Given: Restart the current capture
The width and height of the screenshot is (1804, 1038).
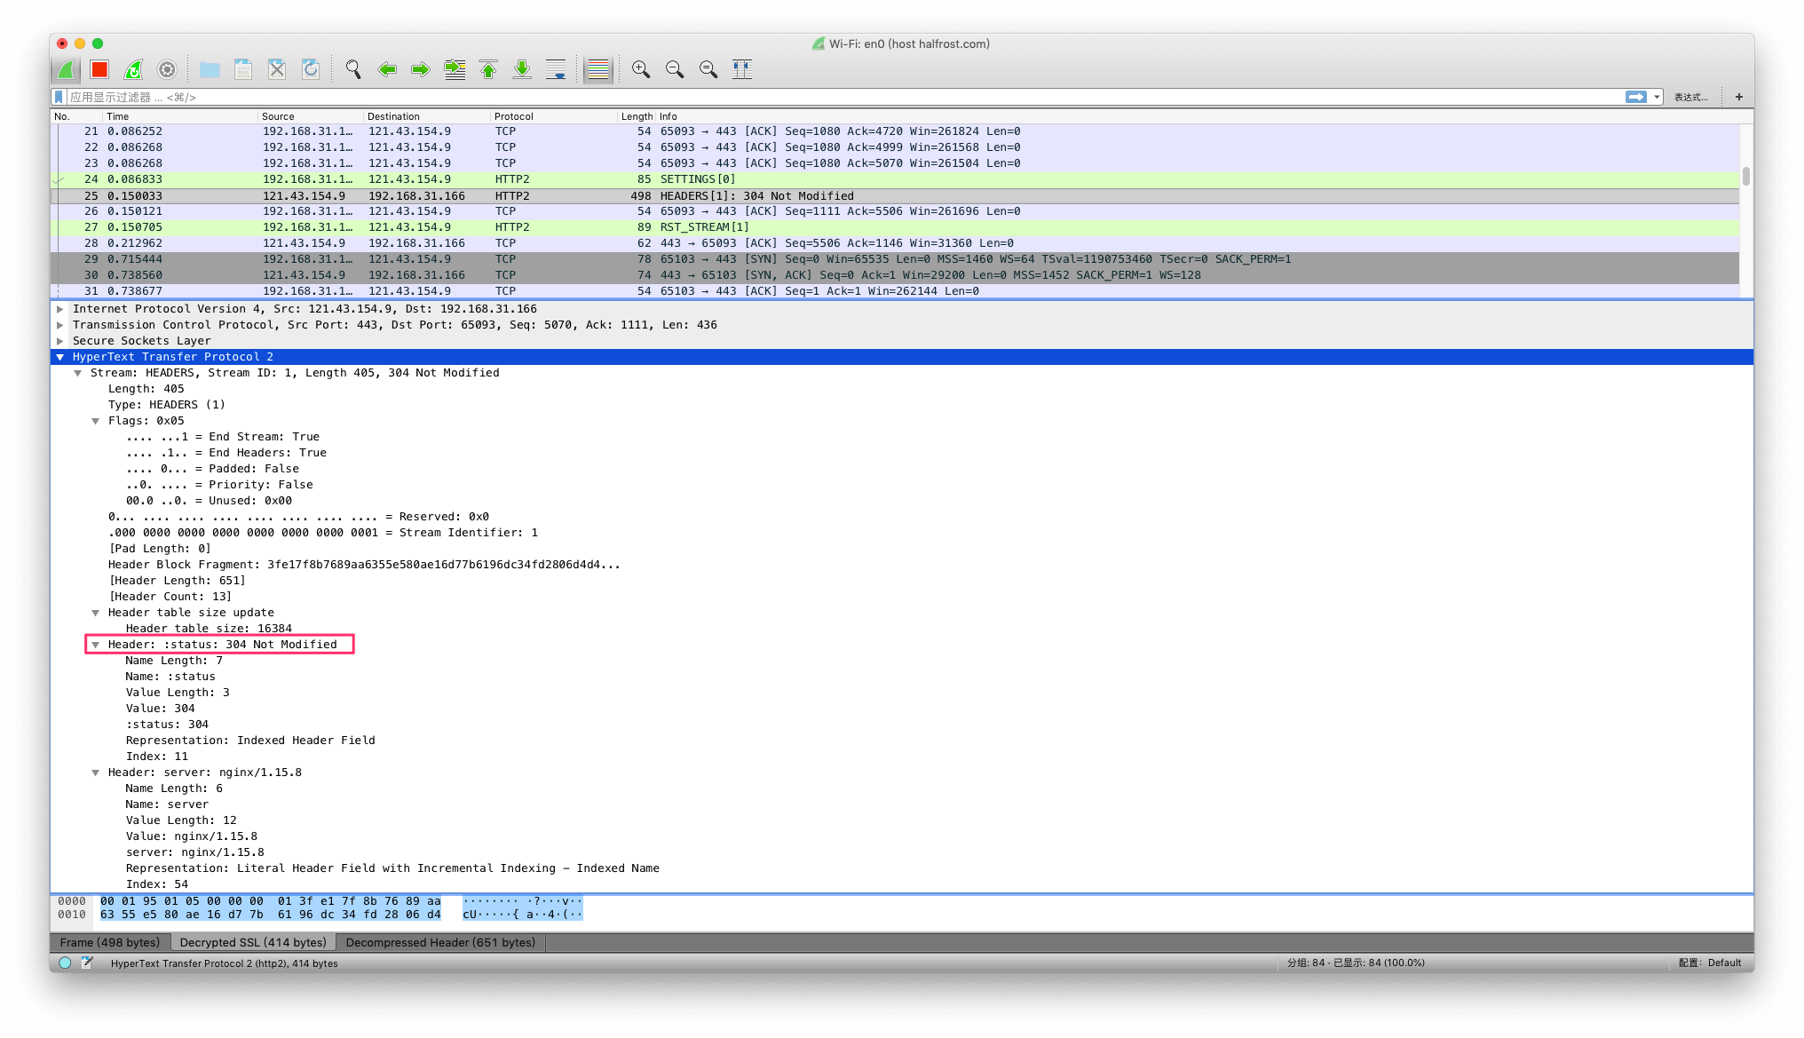Looking at the screenshot, I should click(133, 69).
